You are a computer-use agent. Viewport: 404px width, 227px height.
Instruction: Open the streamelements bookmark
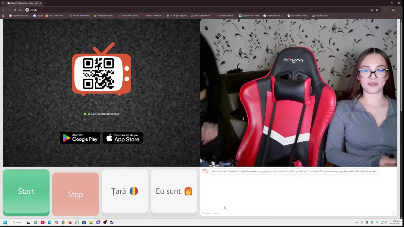274,15
